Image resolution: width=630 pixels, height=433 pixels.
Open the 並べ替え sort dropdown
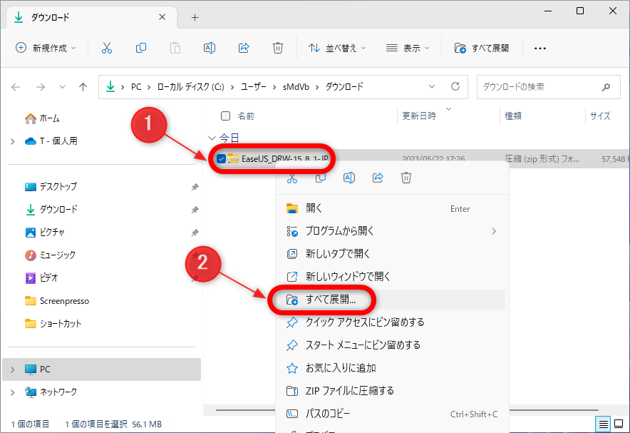[x=337, y=48]
